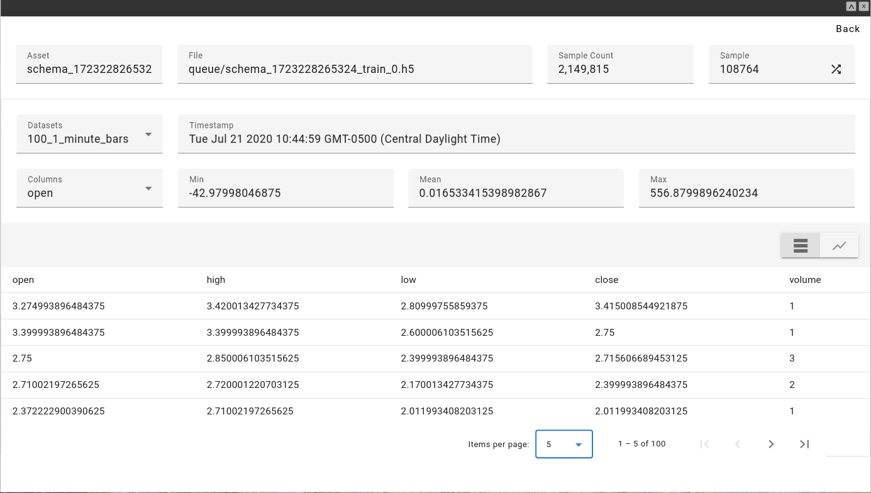This screenshot has height=493, width=871.
Task: Click the Sample number input field
Action: [770, 69]
